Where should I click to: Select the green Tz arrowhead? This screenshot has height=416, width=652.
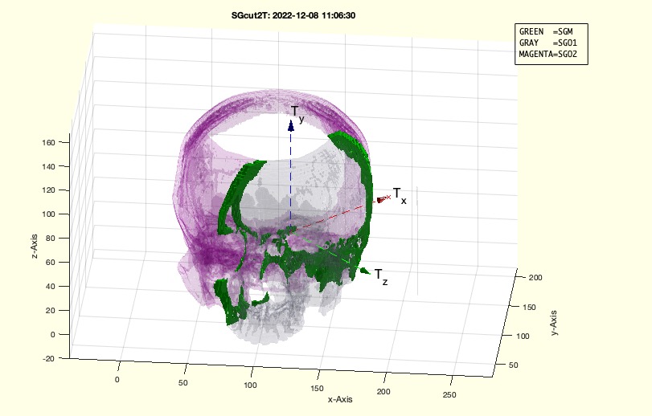coord(363,271)
